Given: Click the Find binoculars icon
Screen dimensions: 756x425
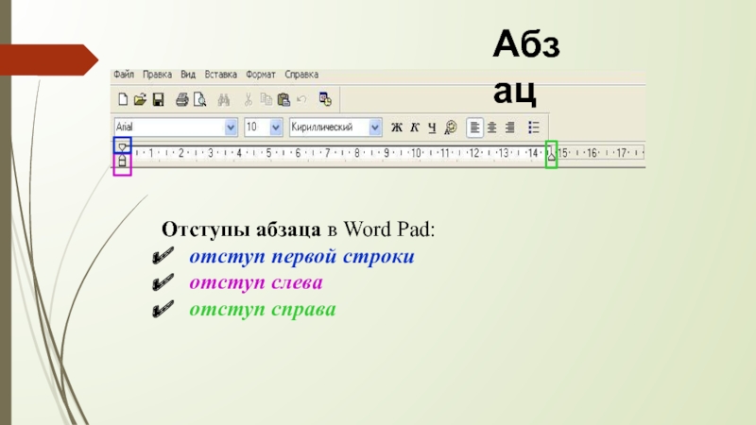Looking at the screenshot, I should pyautogui.click(x=224, y=99).
